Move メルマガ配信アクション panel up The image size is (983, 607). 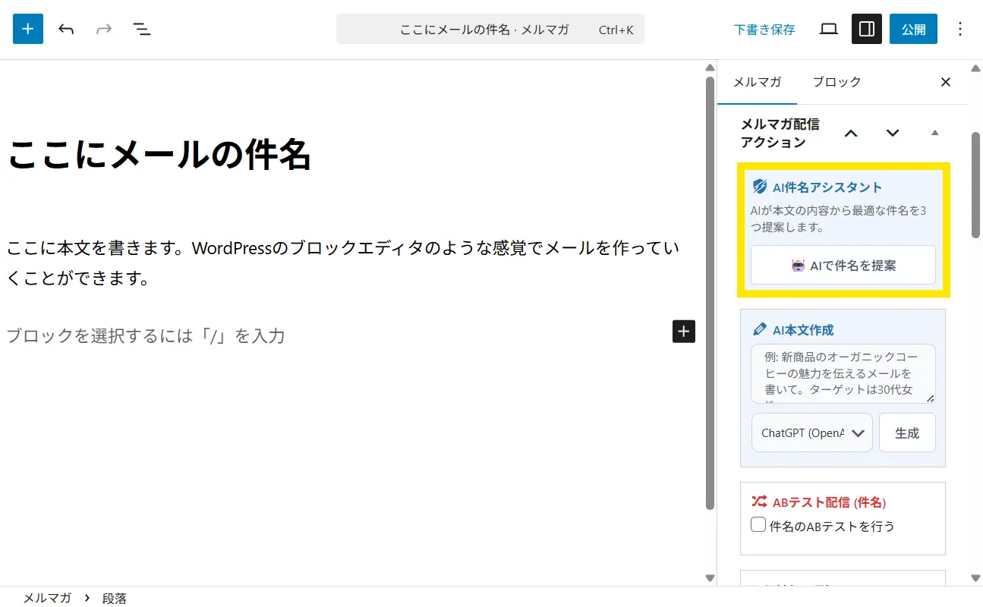click(851, 134)
